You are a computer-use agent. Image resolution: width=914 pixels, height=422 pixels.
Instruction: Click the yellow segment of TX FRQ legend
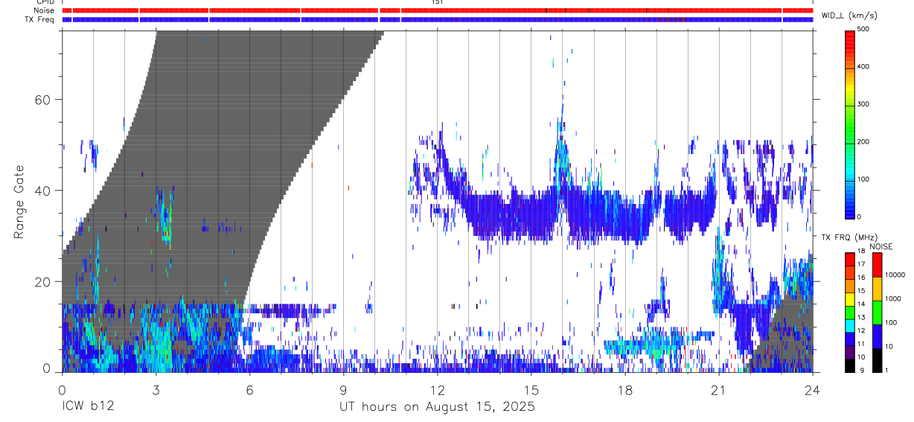click(850, 299)
